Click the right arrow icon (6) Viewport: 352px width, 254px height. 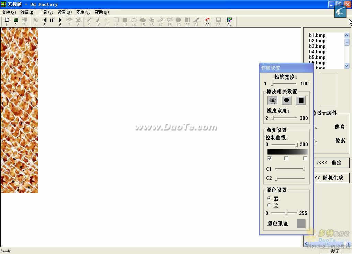tap(60, 20)
